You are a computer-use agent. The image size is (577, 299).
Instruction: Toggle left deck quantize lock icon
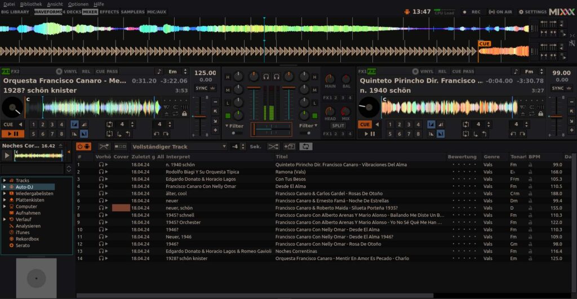tap(184, 114)
